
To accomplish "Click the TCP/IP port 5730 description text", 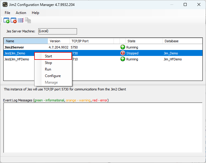I will tap(65, 89).
